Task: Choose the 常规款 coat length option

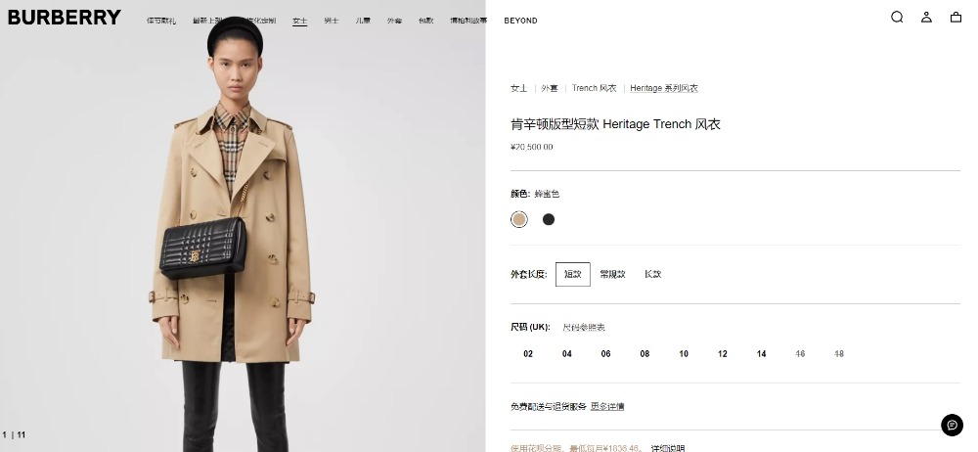Action: pos(612,274)
